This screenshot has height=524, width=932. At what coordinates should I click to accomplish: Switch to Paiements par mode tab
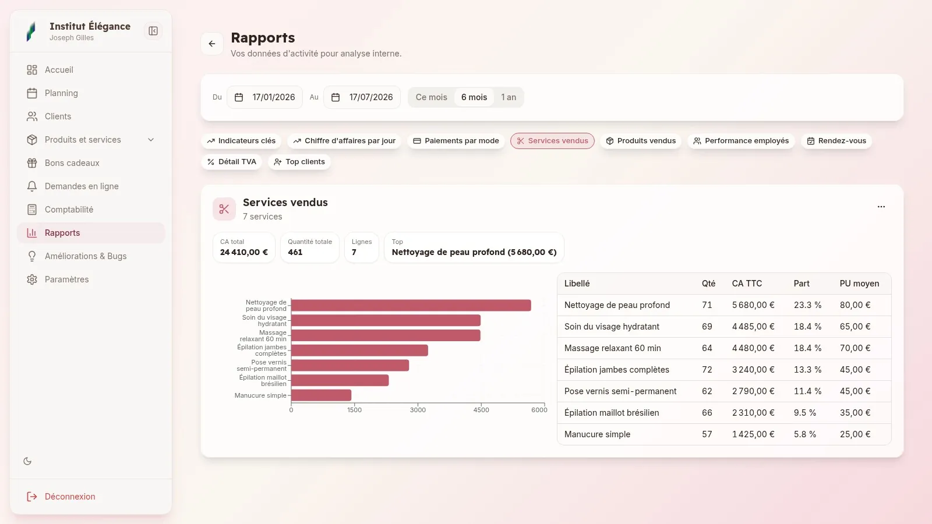pyautogui.click(x=456, y=141)
